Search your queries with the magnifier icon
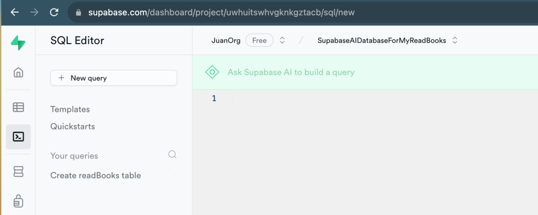 pyautogui.click(x=172, y=155)
